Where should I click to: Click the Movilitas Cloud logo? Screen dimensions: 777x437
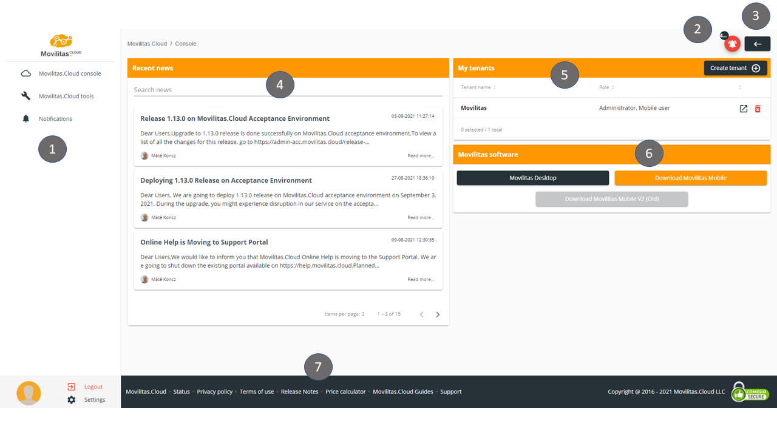pos(61,46)
